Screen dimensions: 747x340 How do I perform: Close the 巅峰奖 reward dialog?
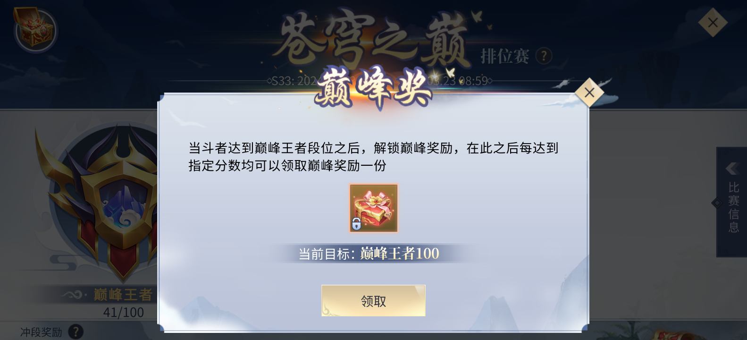click(x=589, y=93)
